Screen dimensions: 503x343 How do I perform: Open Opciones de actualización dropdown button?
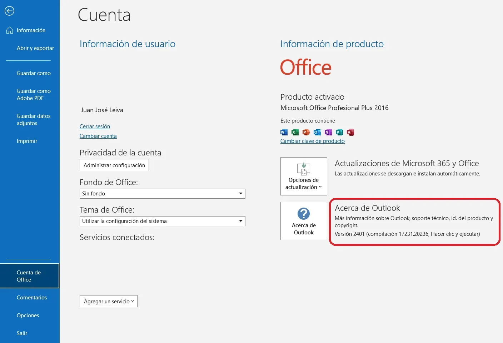pos(304,176)
